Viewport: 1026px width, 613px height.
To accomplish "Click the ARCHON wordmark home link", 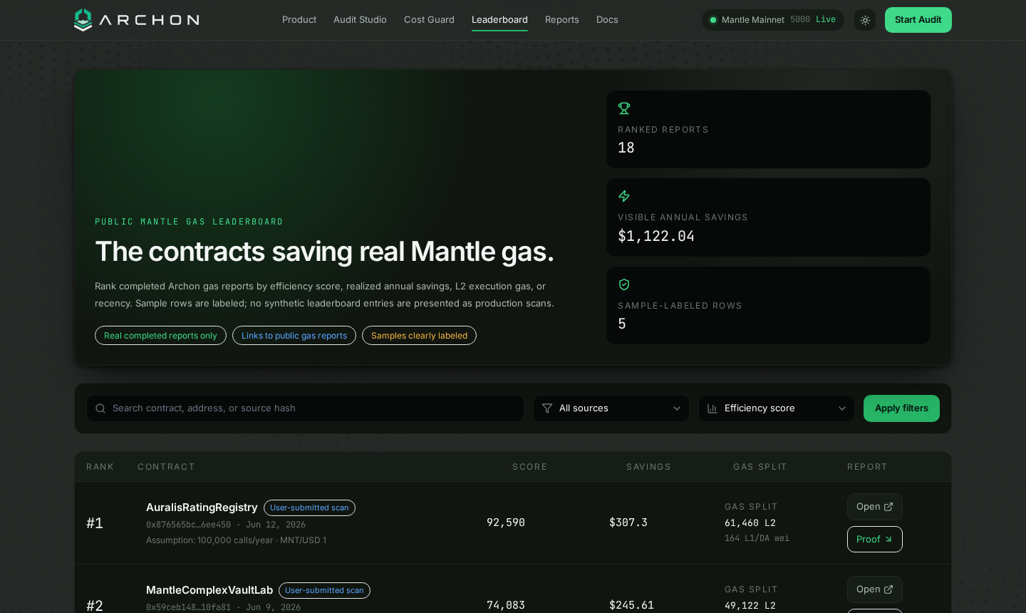I will click(149, 20).
